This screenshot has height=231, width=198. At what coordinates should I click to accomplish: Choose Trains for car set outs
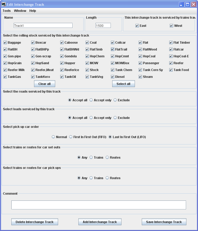(x=91, y=158)
